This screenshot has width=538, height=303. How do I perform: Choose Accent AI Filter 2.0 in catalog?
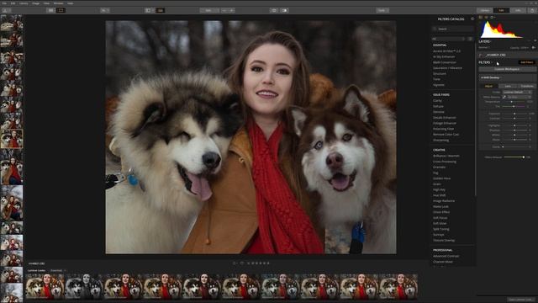[446, 50]
